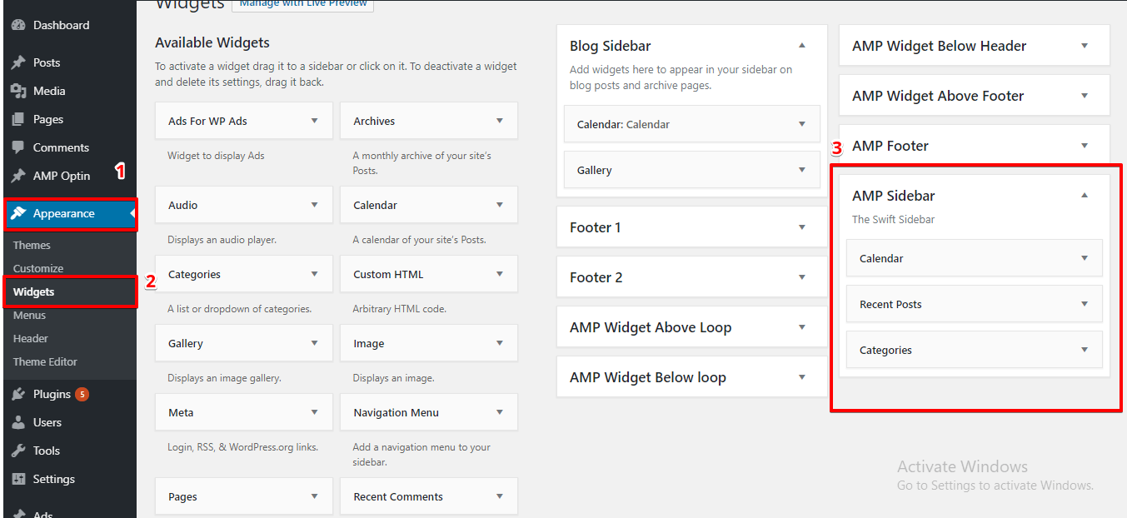Open the Users section icon
Screen dimensions: 1127x518
(20, 421)
